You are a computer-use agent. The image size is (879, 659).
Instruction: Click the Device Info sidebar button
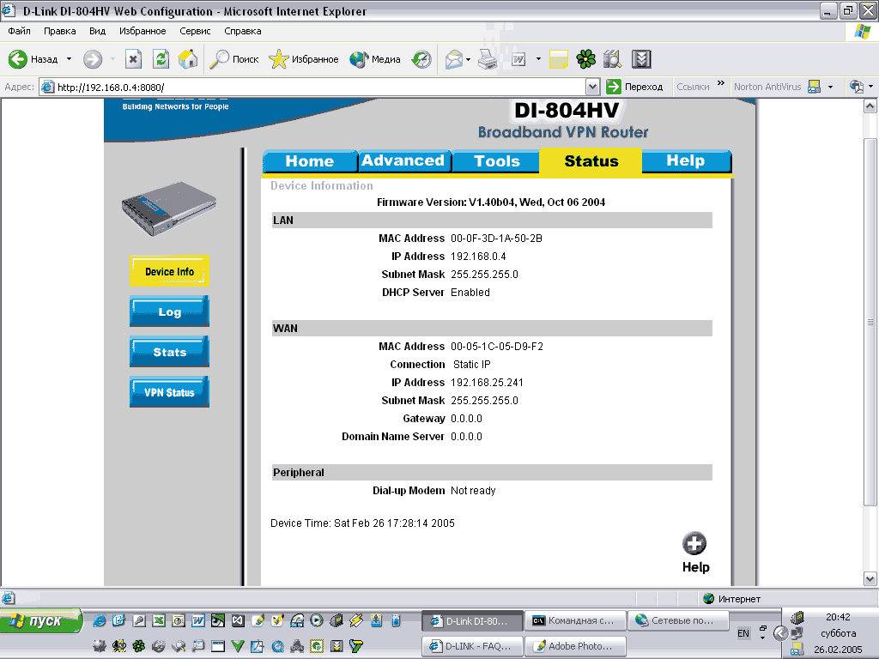click(x=169, y=271)
